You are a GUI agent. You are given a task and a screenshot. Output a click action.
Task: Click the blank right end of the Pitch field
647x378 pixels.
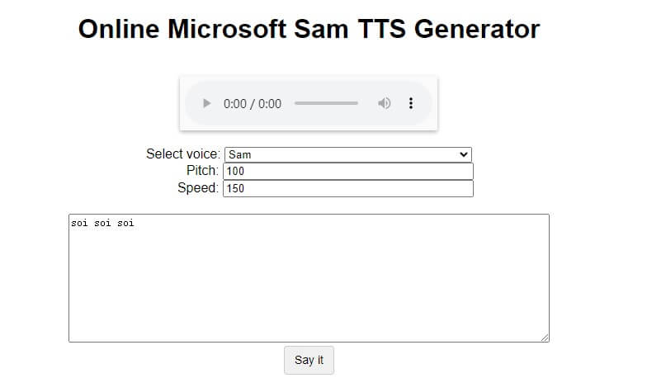pos(446,171)
